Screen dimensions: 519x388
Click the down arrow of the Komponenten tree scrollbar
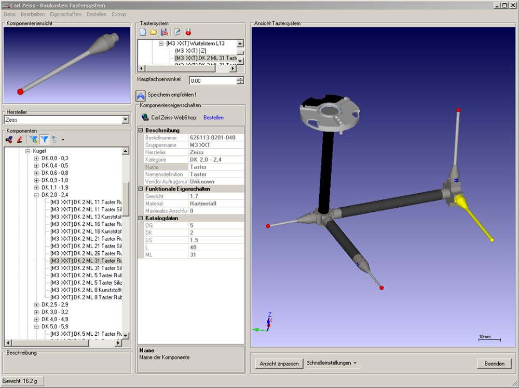[126, 336]
